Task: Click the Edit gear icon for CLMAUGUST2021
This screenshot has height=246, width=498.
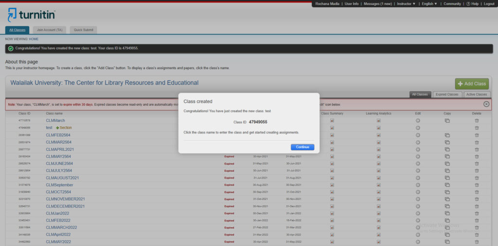Action: pyautogui.click(x=418, y=178)
